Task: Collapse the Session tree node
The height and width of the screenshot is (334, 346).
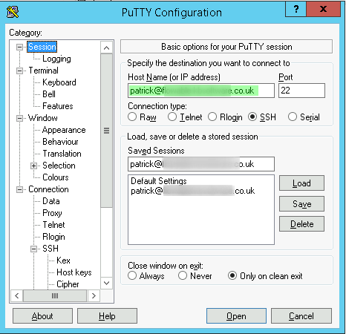Action: [19, 47]
